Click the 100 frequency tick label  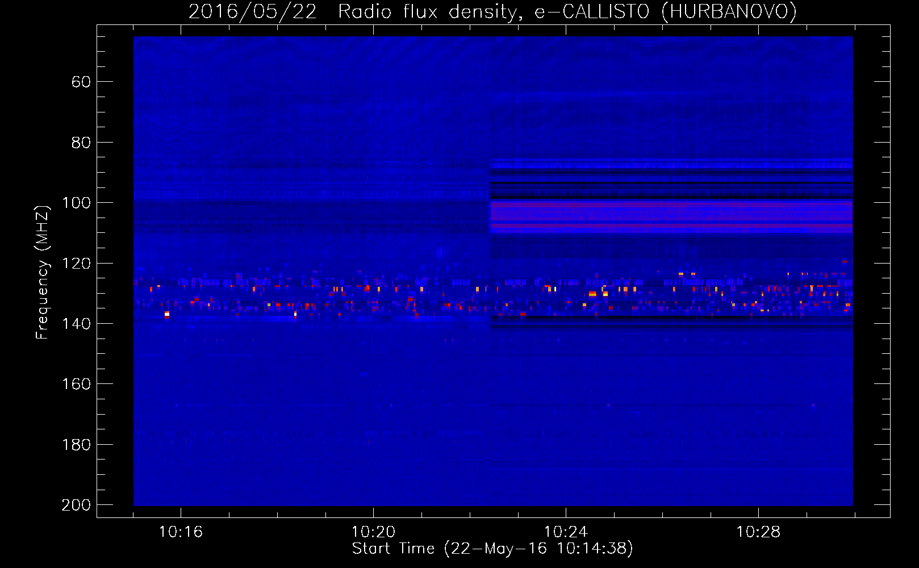(76, 203)
